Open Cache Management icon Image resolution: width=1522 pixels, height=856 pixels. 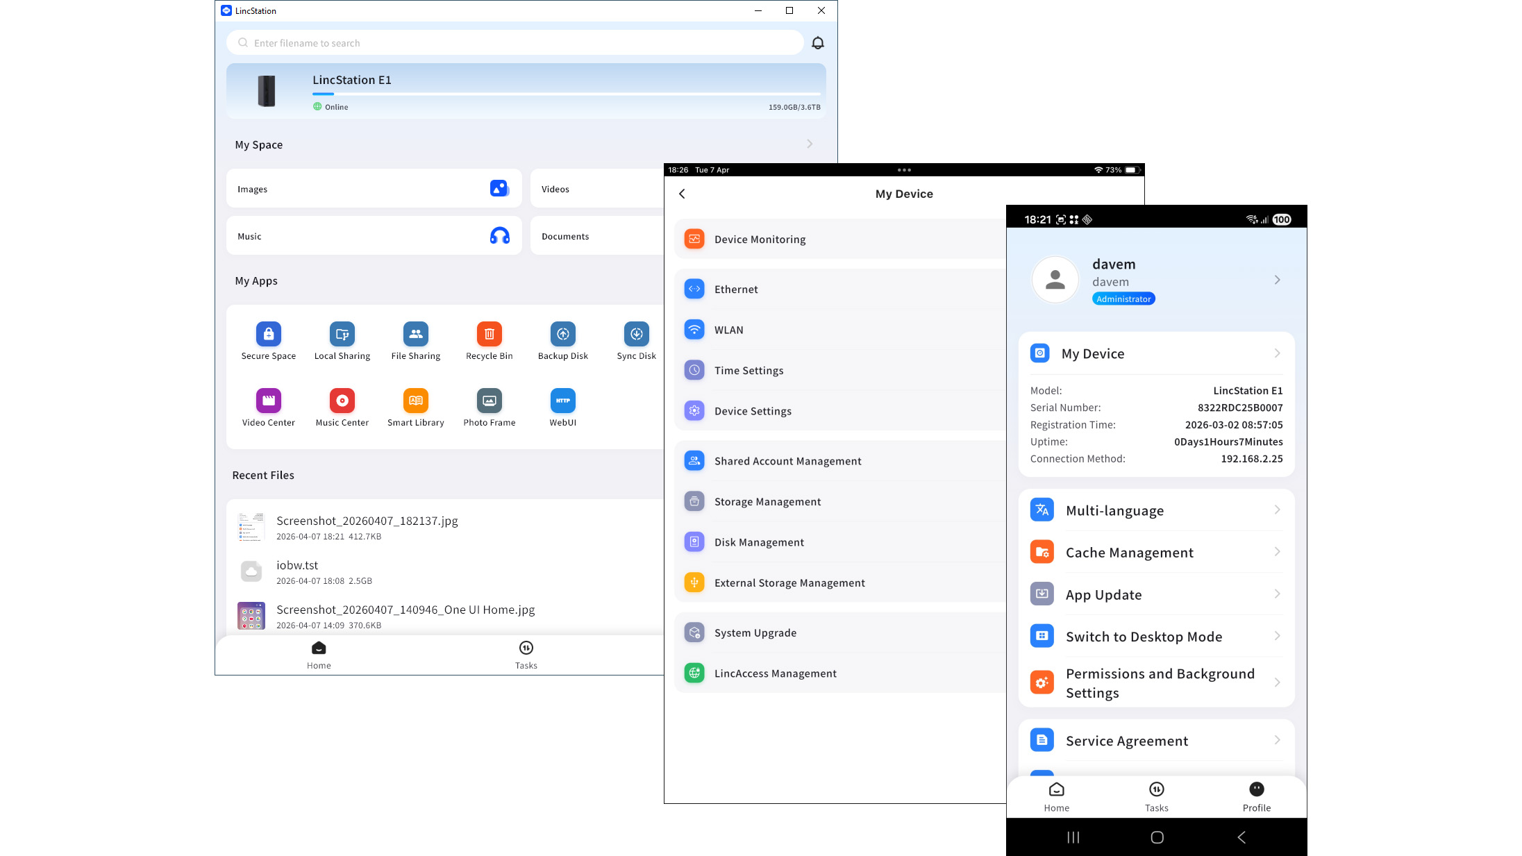pyautogui.click(x=1042, y=553)
